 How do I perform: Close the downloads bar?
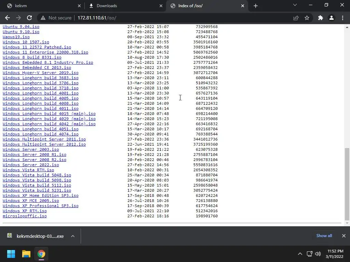pos(344,236)
